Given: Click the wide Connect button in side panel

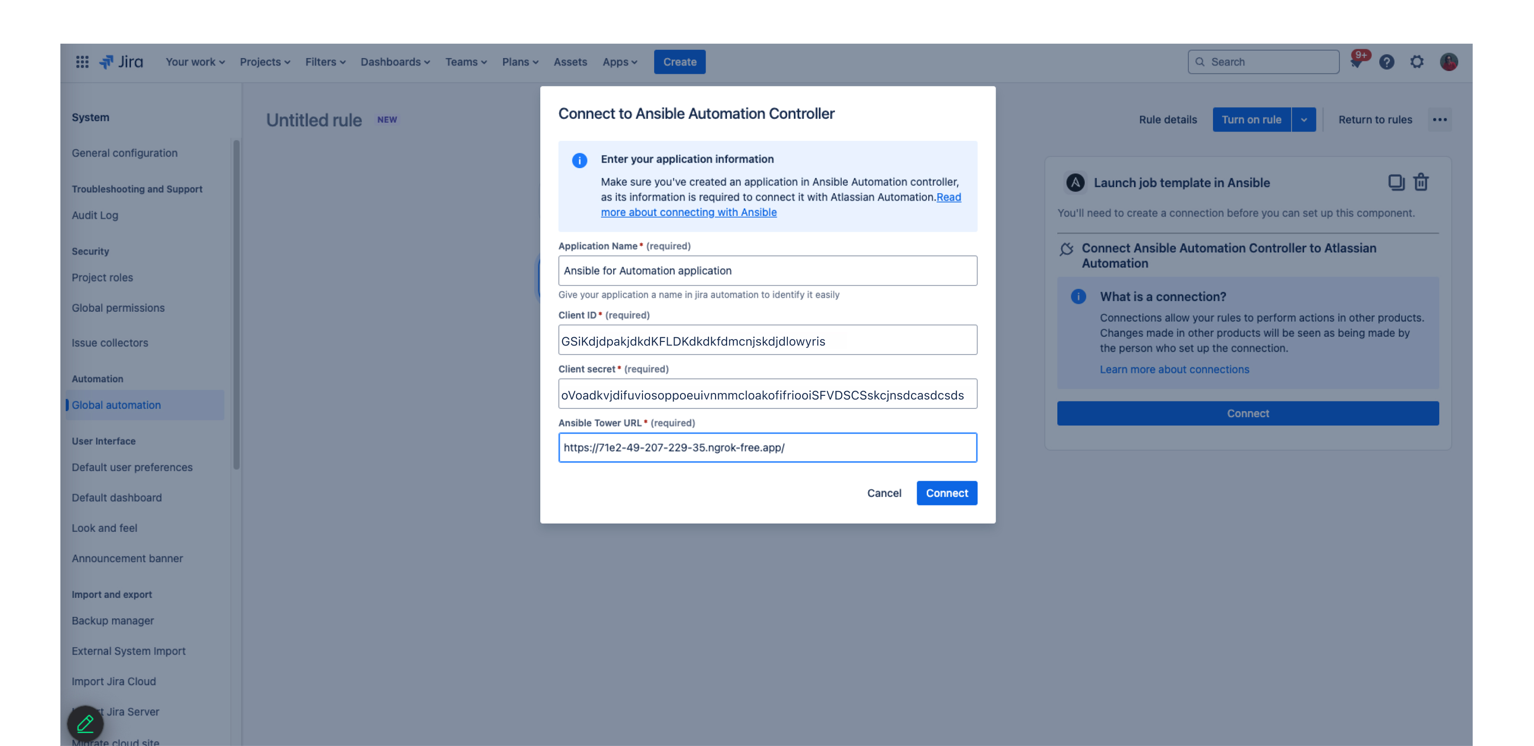Looking at the screenshot, I should coord(1247,412).
